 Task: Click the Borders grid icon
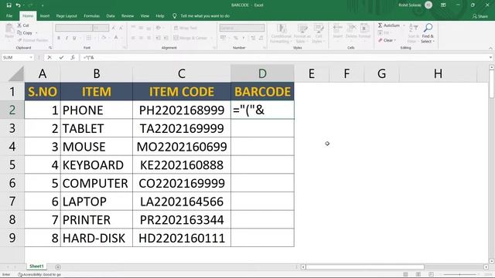pos(89,38)
